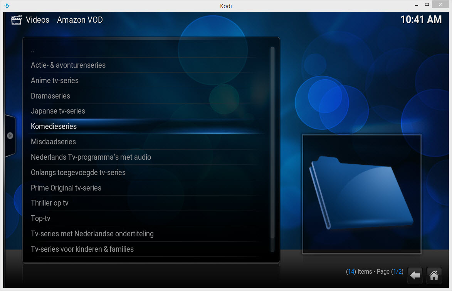Open the Dramaseries category
Screen dimensions: 452x291
click(50, 96)
